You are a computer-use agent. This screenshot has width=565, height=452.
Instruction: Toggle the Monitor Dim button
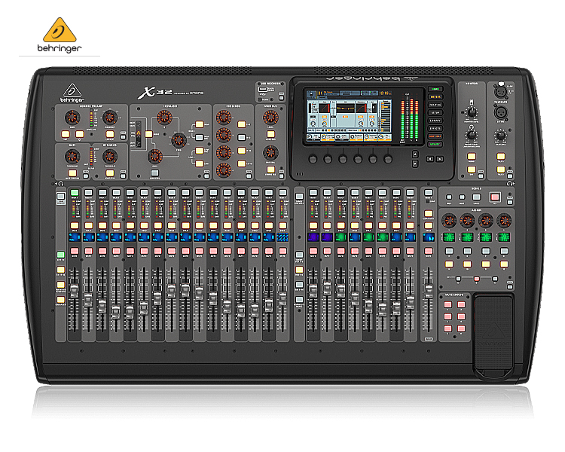[x=472, y=169]
